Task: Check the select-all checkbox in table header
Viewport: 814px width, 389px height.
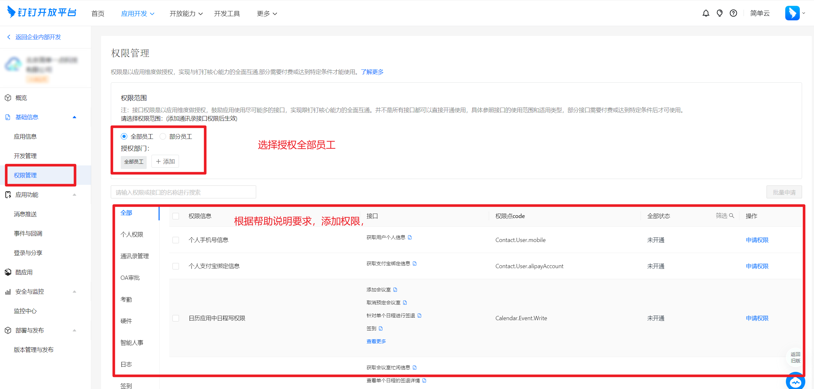Action: (x=176, y=216)
